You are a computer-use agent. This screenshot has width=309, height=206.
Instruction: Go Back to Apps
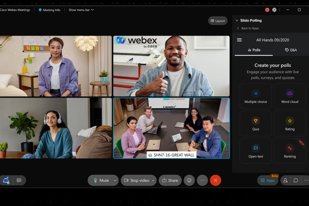tap(248, 28)
